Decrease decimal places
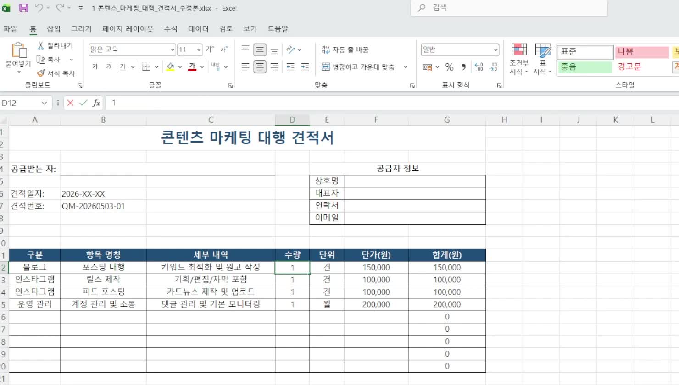 click(493, 67)
